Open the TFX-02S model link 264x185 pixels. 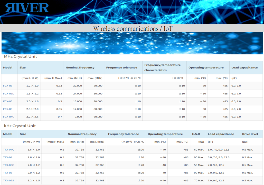click(x=8, y=180)
